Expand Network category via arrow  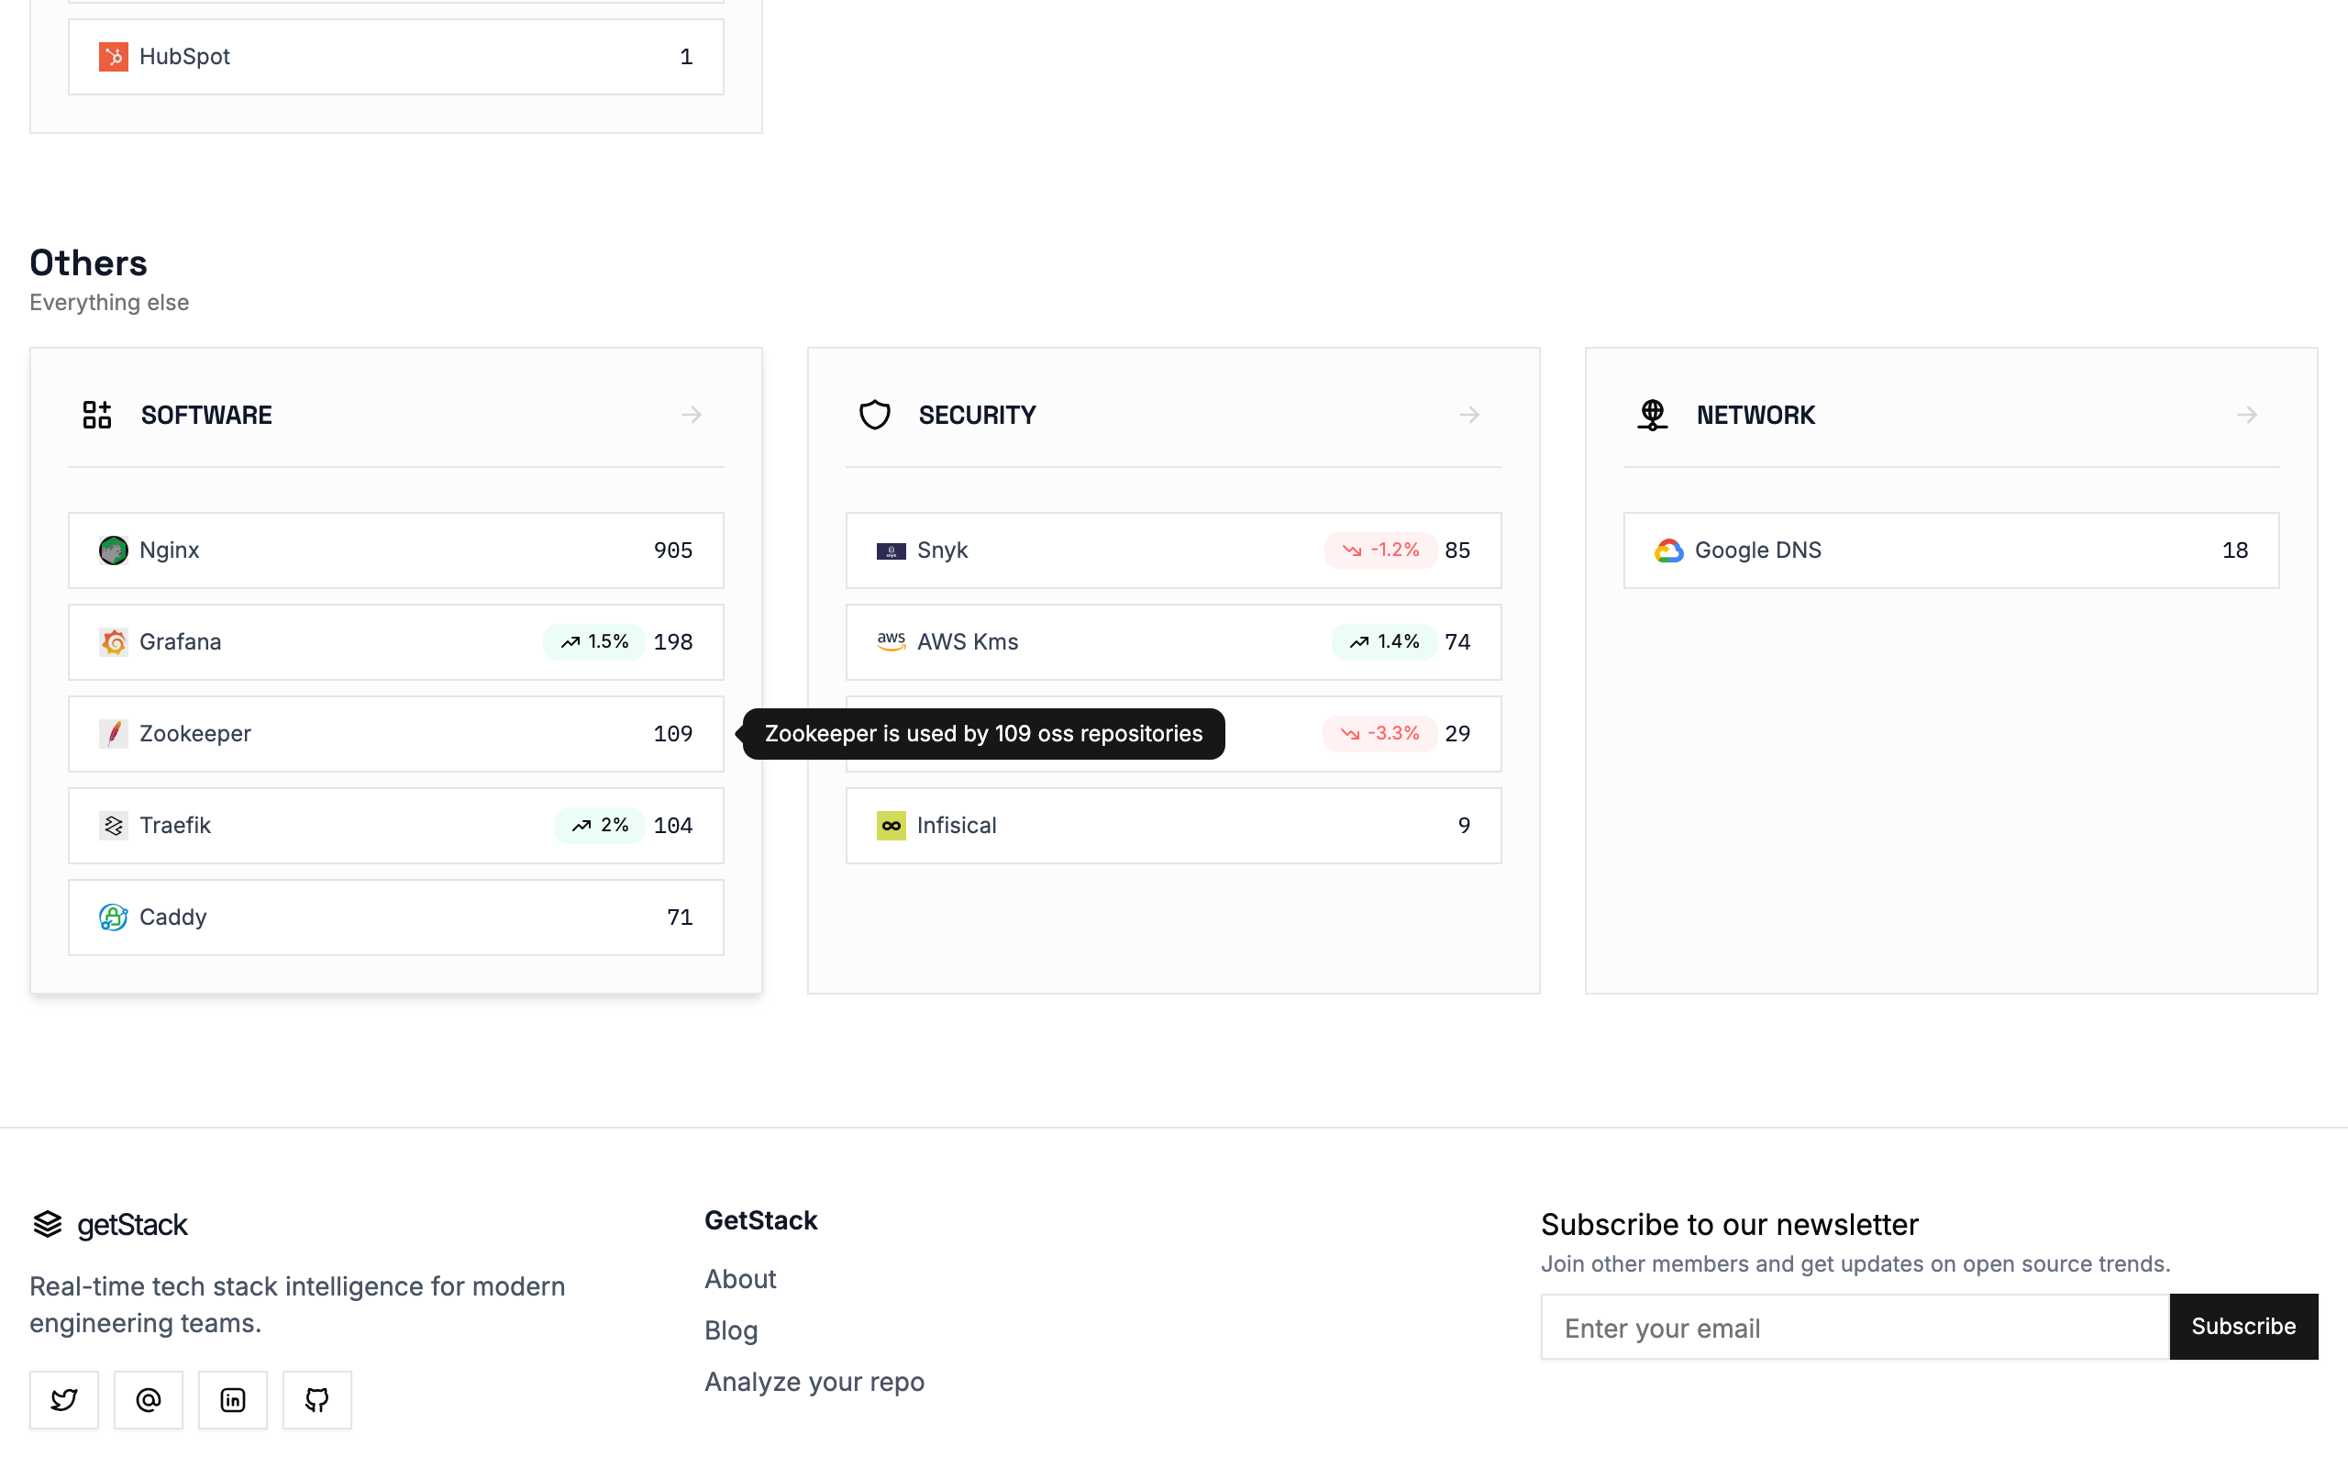(2246, 415)
